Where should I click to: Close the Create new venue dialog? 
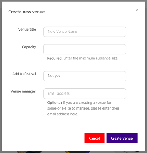click(137, 10)
